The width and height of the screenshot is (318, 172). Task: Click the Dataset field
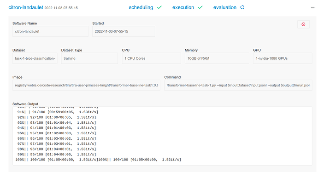(x=35, y=58)
